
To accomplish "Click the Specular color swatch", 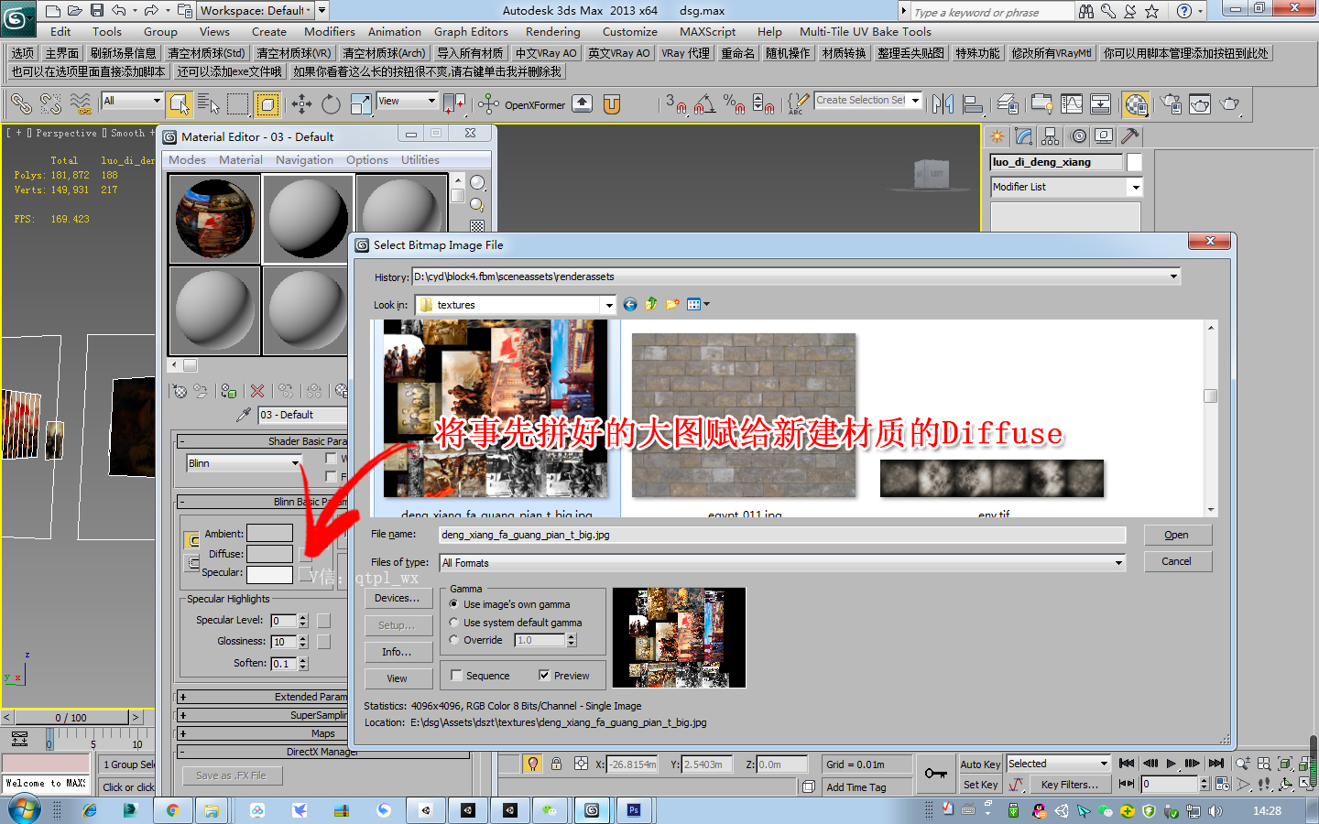I will point(270,574).
